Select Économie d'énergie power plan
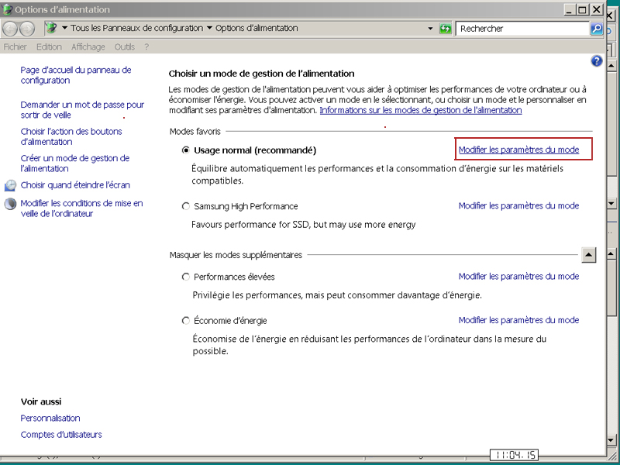620x465 pixels. coord(185,321)
